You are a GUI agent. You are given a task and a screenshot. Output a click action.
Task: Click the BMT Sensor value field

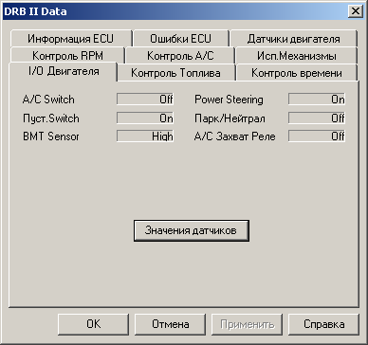(x=145, y=136)
